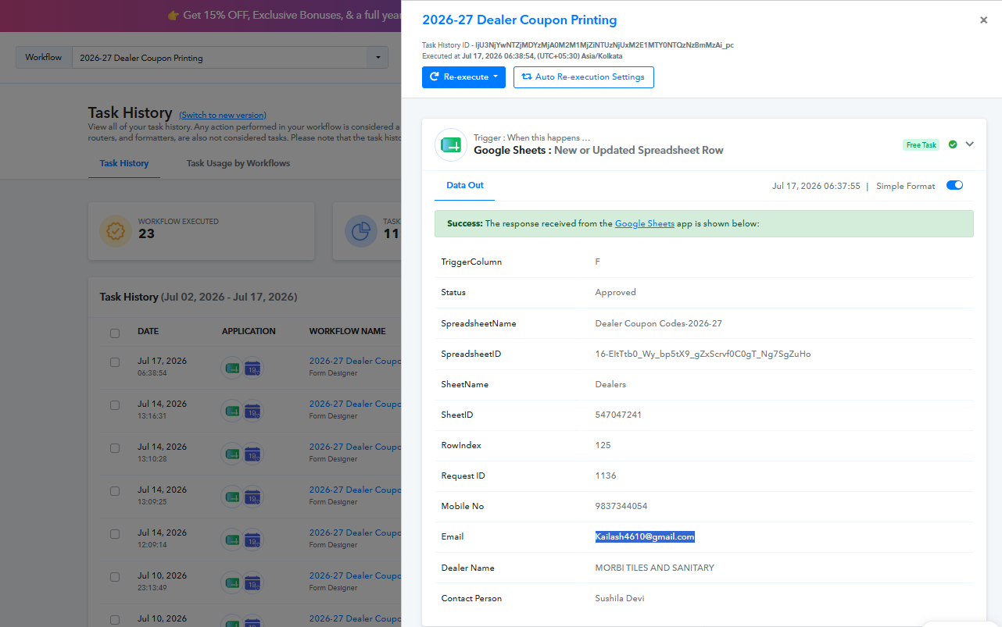Click the Jul 14 13:16:31 row calendar icon
The image size is (1002, 627).
tap(252, 411)
